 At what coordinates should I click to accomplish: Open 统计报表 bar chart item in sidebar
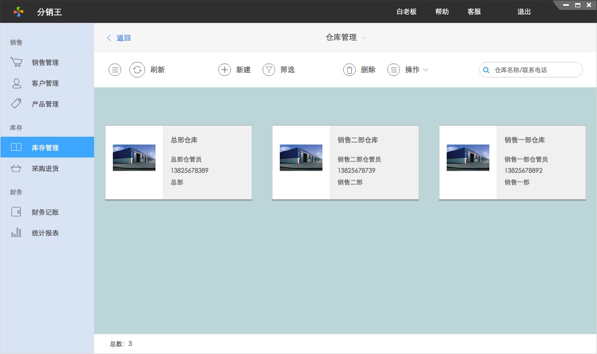click(45, 233)
